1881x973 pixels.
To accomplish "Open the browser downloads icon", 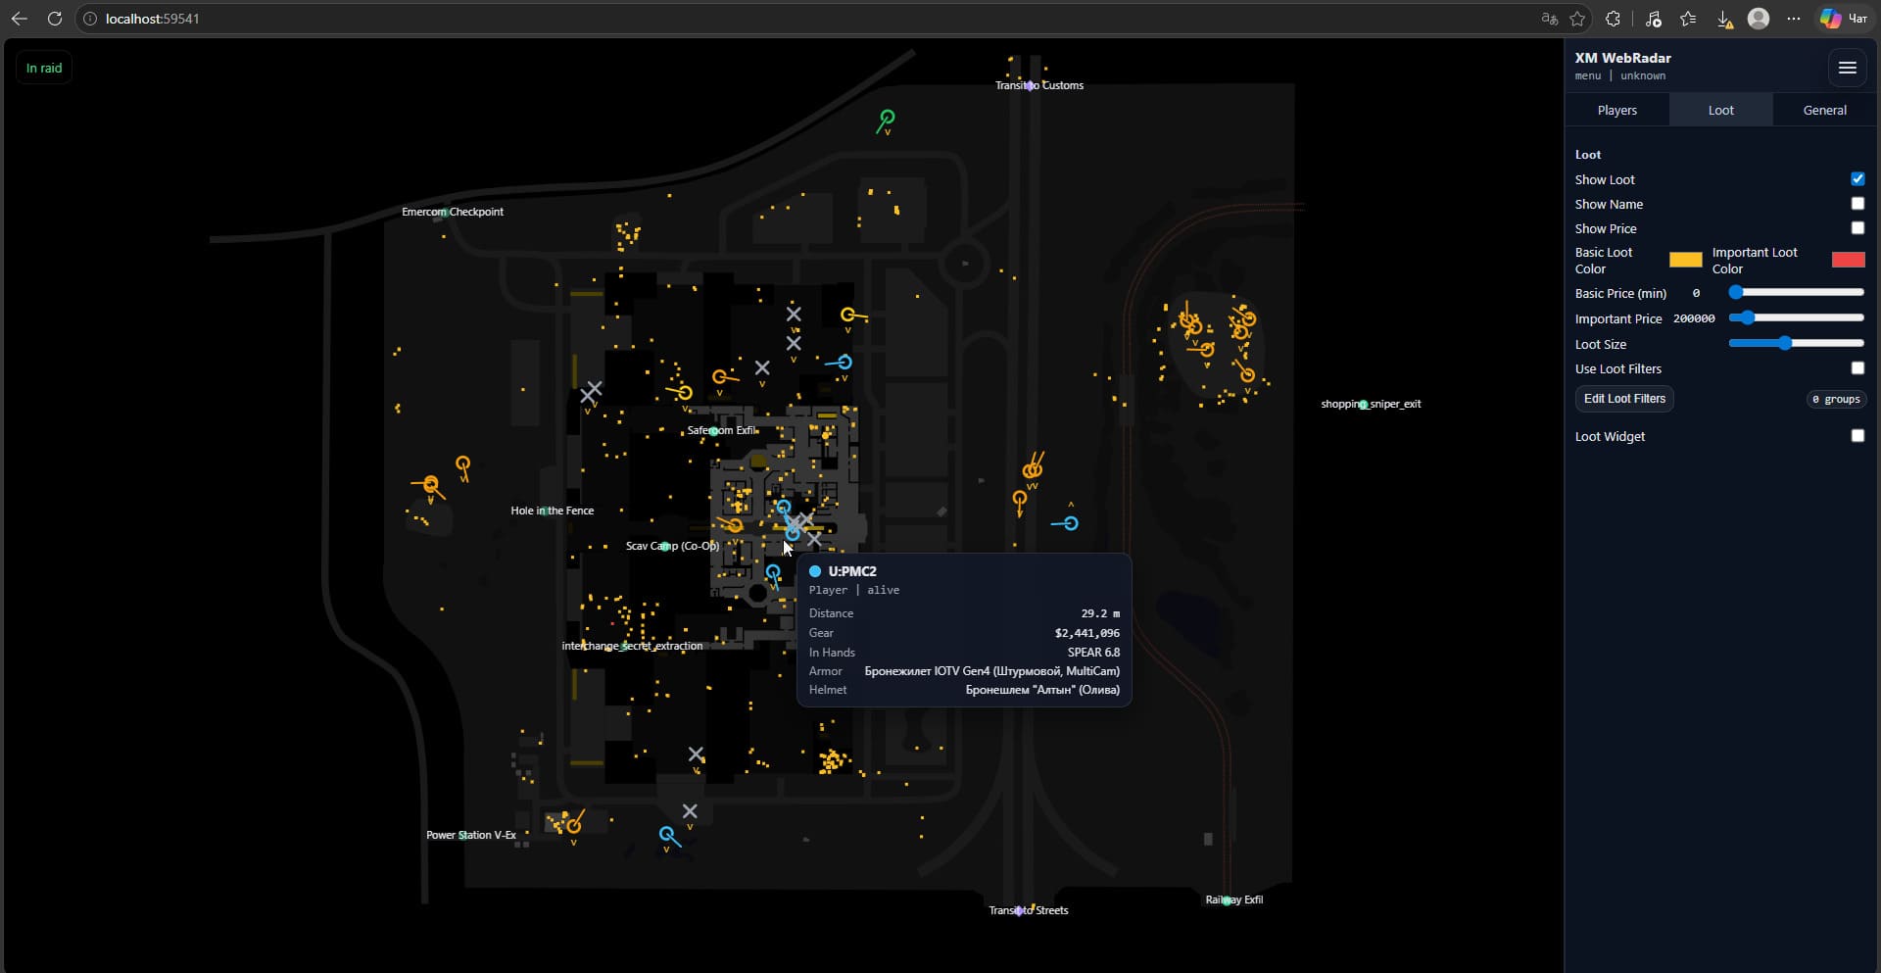I will tap(1724, 19).
